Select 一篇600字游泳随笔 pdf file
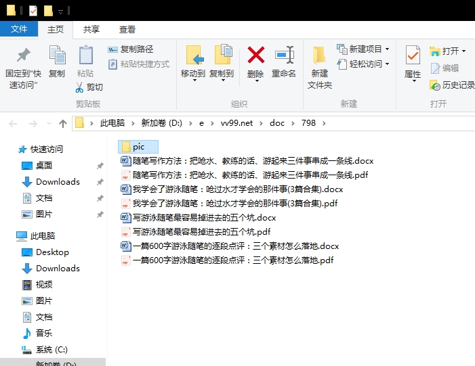This screenshot has width=475, height=366. [x=227, y=260]
